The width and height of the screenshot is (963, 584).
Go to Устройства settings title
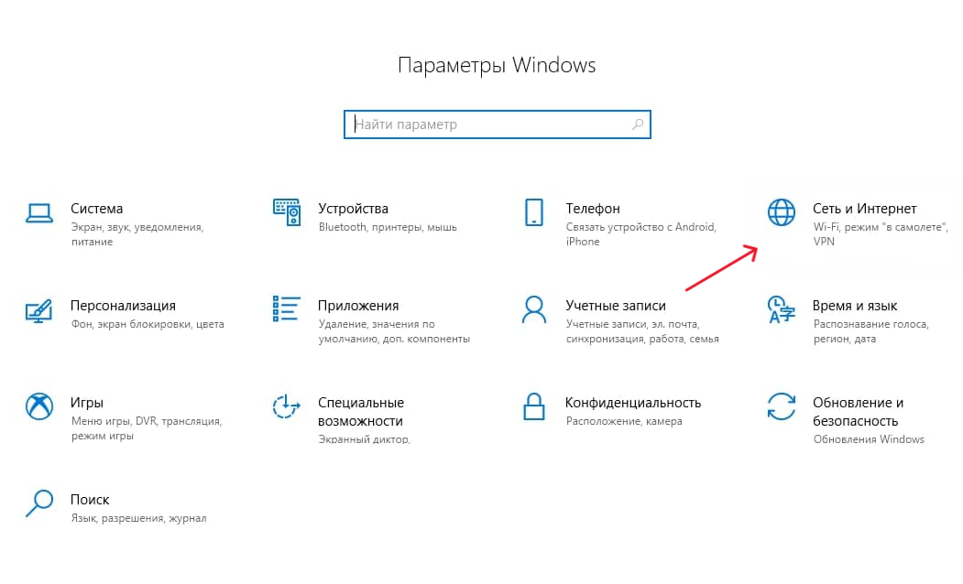(353, 209)
